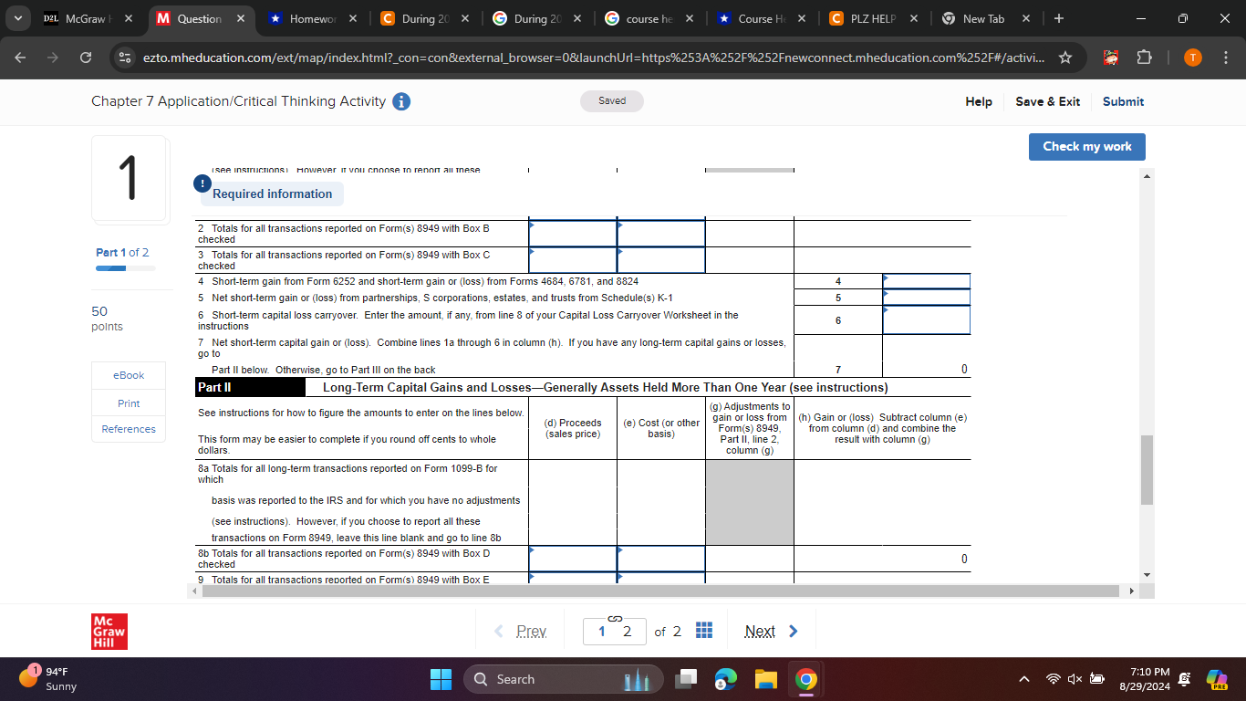Viewport: 1246px width, 701px height.
Task: Open Chrome from the taskbar
Action: coord(804,679)
